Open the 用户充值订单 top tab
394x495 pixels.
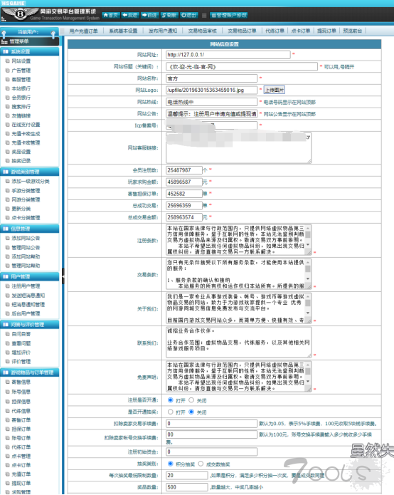point(83,31)
